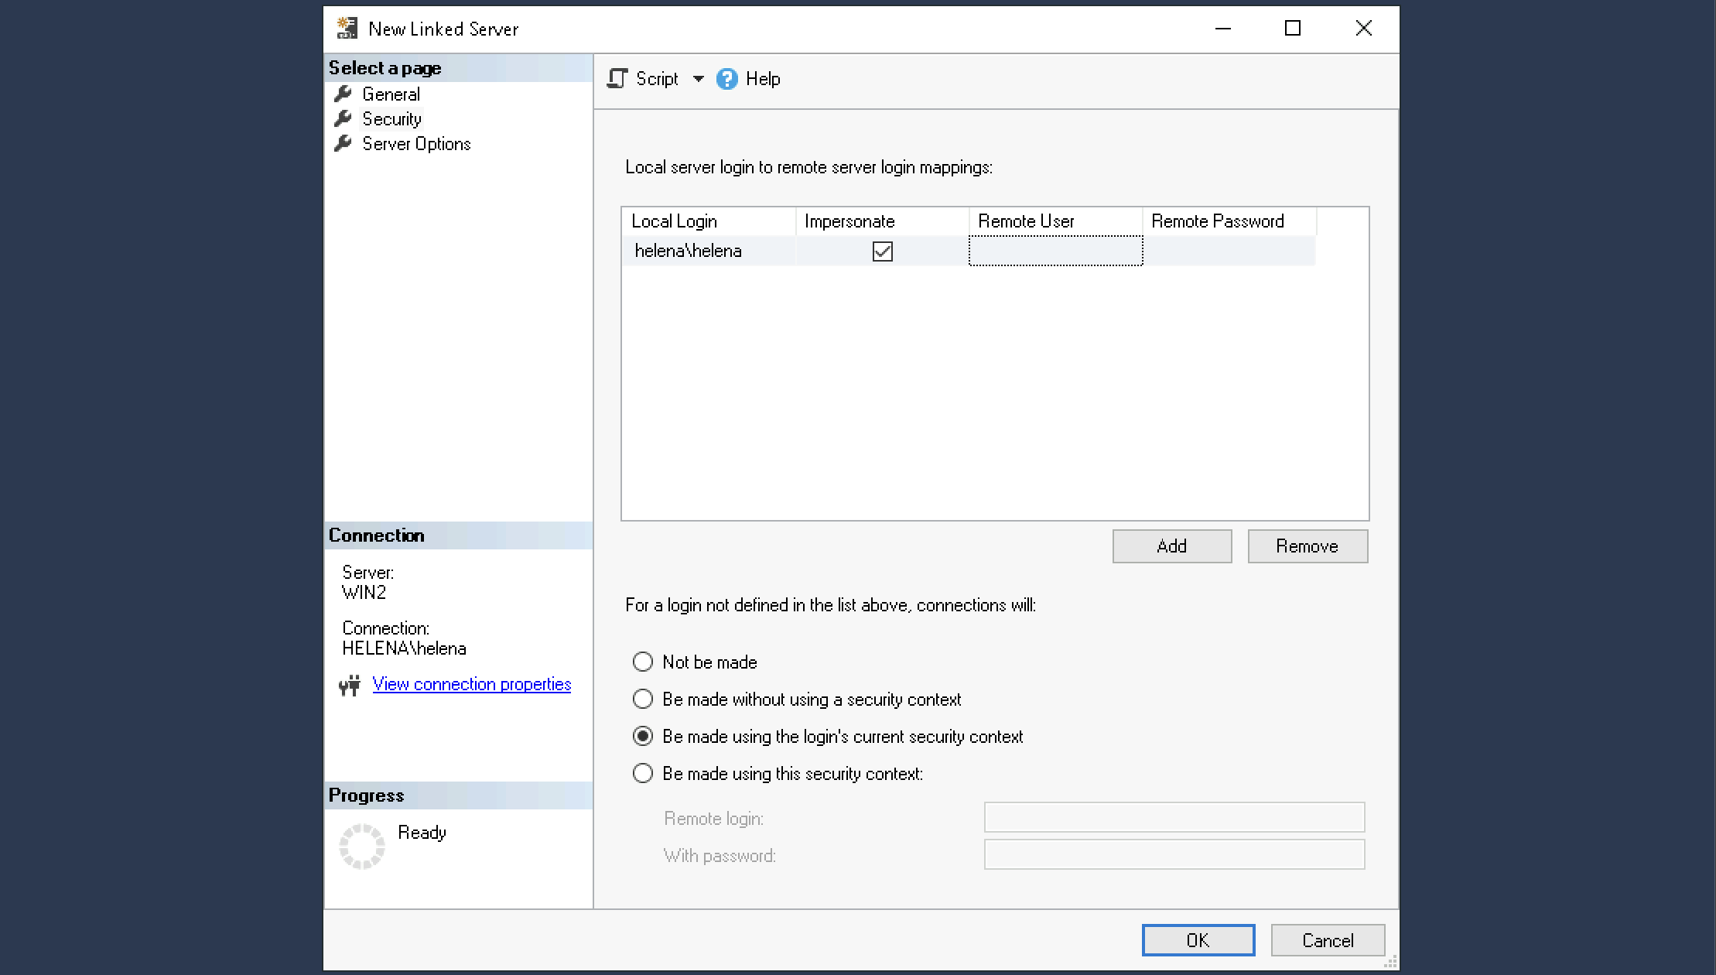Screen dimensions: 1716x975
Task: Open View connection properties link
Action: [x=471, y=684]
